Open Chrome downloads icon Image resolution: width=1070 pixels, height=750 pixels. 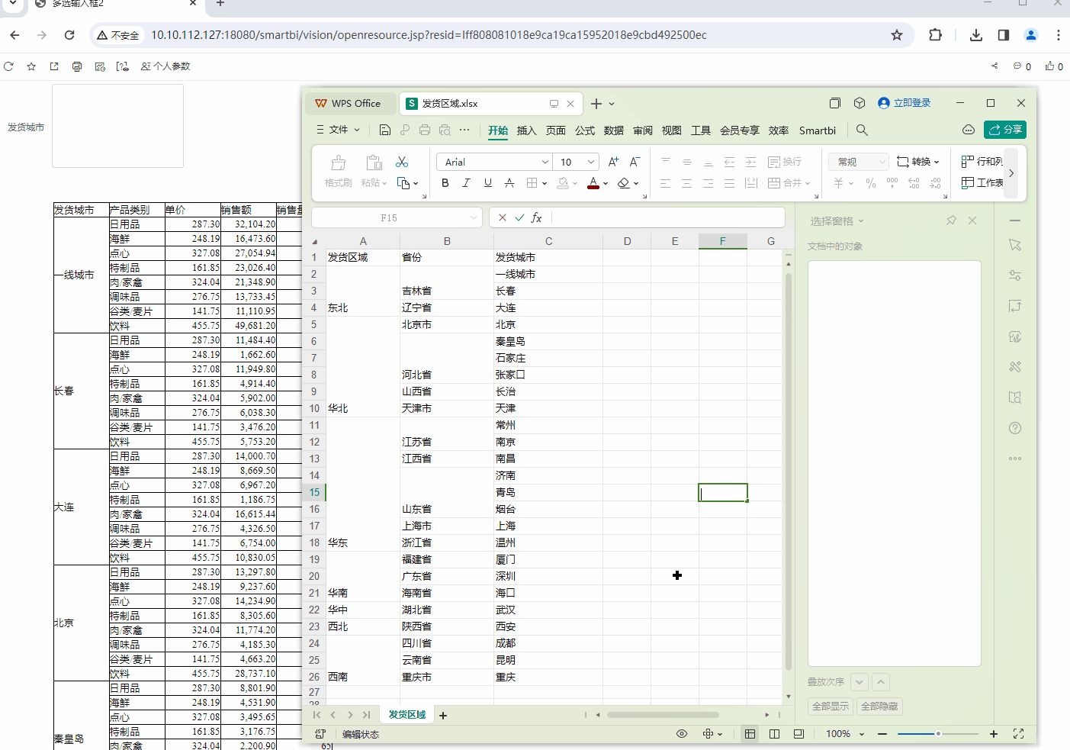tap(976, 35)
